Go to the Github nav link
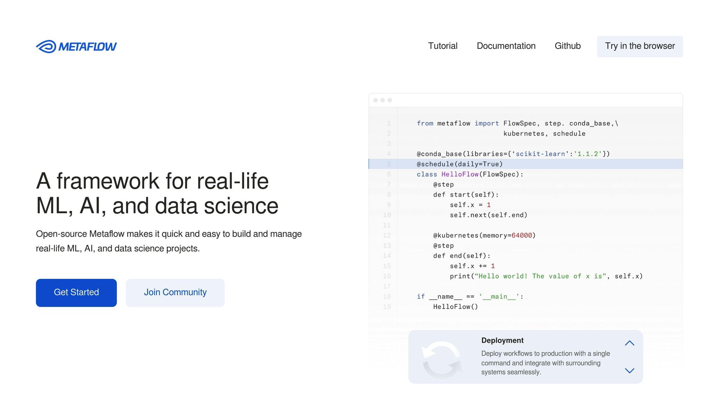This screenshot has width=719, height=404. pyautogui.click(x=567, y=46)
